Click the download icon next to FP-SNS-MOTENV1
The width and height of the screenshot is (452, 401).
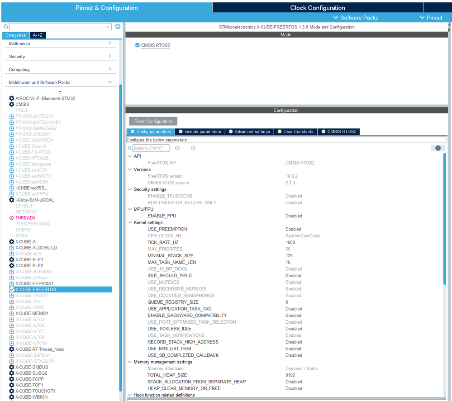11,116
